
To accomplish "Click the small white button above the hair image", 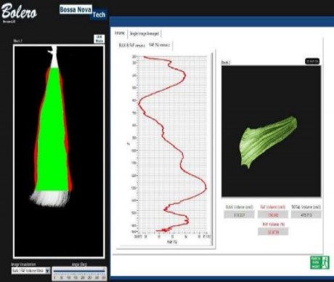I will [99, 39].
